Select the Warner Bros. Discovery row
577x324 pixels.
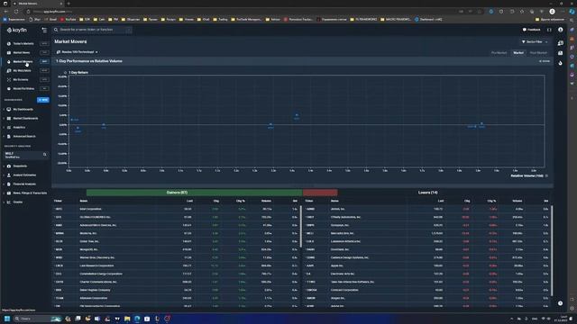[177, 257]
